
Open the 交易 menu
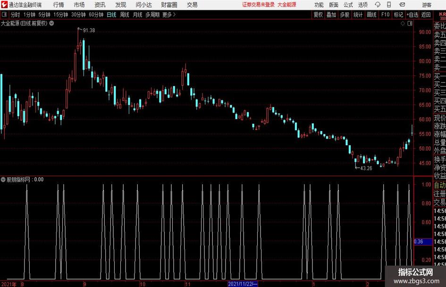192,5
